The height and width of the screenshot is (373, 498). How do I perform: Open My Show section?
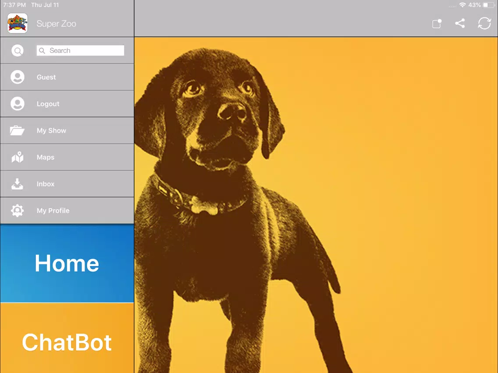point(67,130)
